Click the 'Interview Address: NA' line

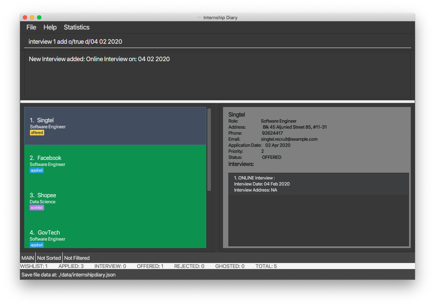pos(255,190)
